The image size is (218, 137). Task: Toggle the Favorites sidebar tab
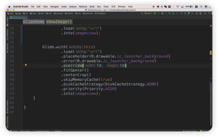[x=7, y=122]
